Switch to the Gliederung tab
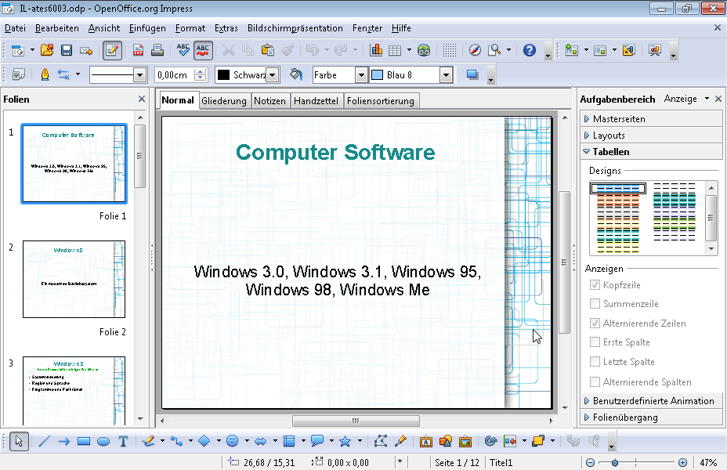Viewport: 727px width, 470px height. pos(224,100)
